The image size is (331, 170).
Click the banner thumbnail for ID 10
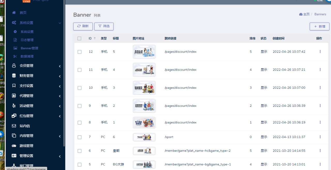(144, 88)
